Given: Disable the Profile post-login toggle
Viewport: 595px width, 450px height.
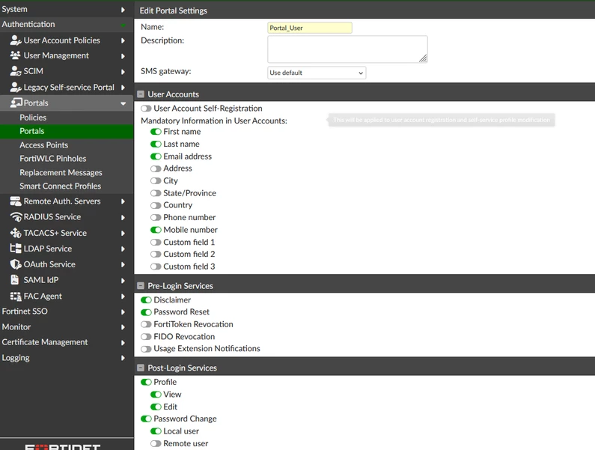Looking at the screenshot, I should pos(146,382).
